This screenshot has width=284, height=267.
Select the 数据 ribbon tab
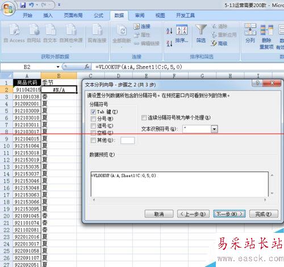tap(119, 15)
